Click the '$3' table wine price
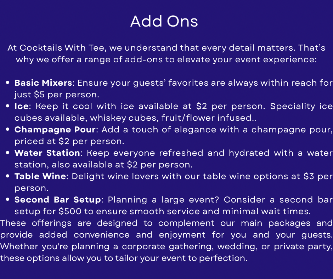333x279 pixels. tap(309, 176)
